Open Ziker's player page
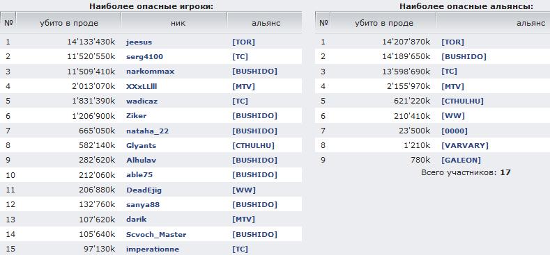This screenshot has width=550, height=255. (x=137, y=116)
